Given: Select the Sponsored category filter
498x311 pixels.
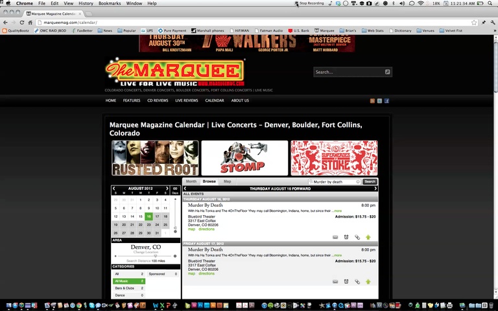Looking at the screenshot, I should pyautogui.click(x=163, y=274).
